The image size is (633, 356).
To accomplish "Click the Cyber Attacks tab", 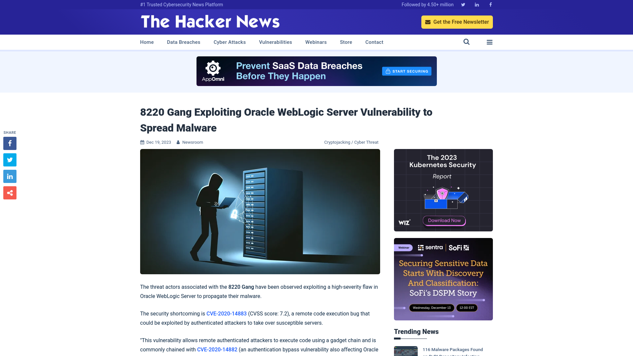I will click(x=229, y=42).
